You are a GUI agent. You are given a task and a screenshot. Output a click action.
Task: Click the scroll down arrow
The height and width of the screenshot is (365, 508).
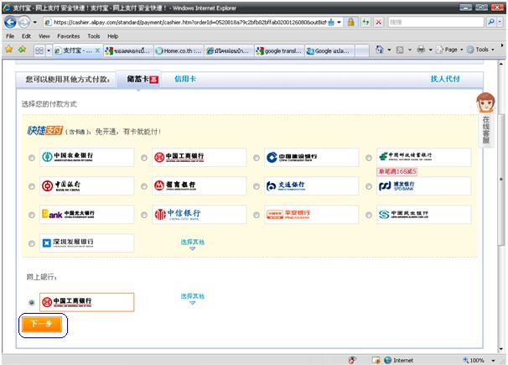[x=501, y=349]
